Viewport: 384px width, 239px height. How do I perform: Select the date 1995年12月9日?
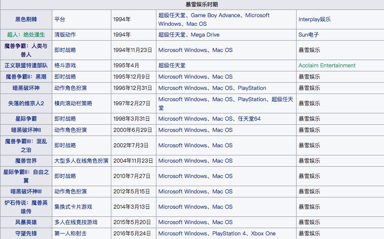tap(132, 77)
